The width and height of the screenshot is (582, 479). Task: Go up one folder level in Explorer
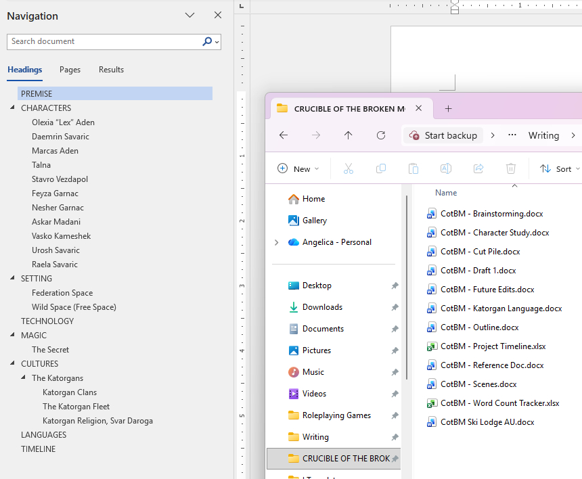click(348, 135)
